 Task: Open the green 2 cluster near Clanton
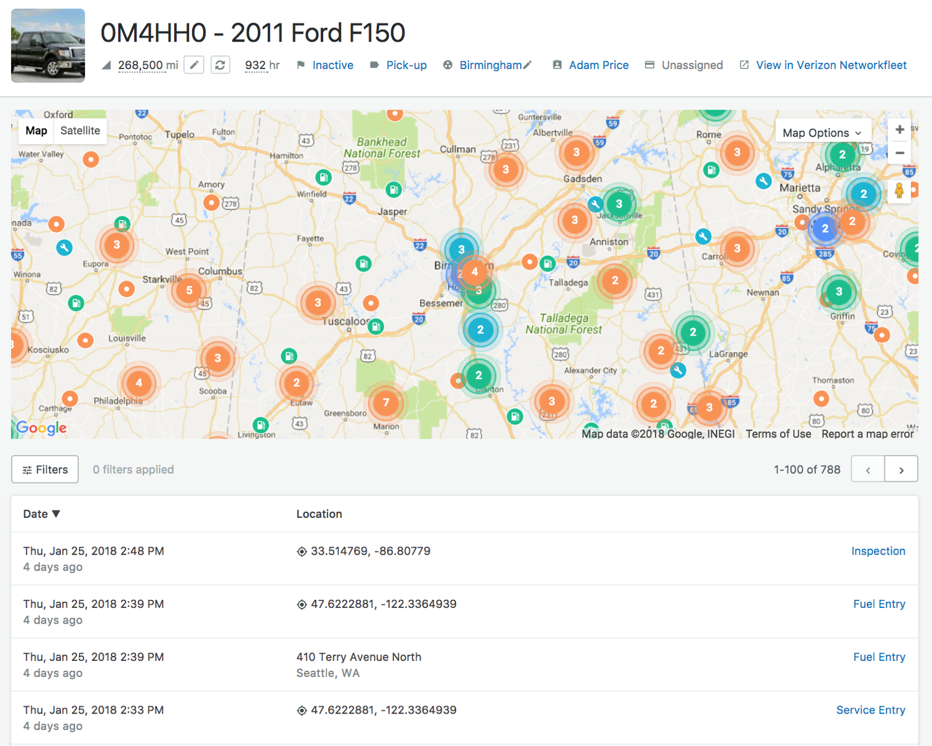click(478, 375)
